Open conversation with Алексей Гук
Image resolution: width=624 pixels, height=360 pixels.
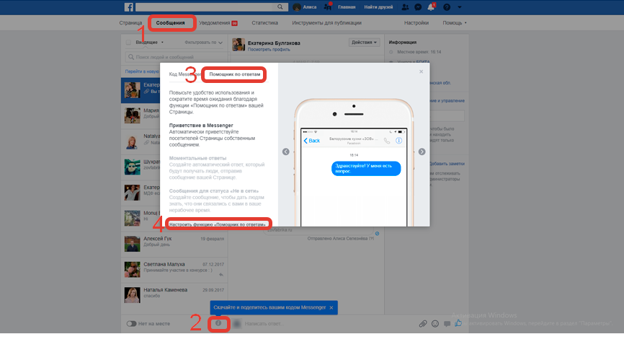pyautogui.click(x=174, y=244)
